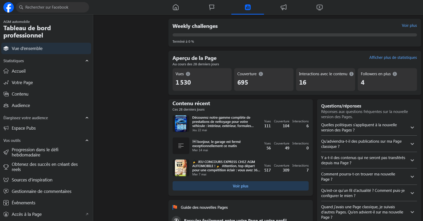Click the 'Terminé à 0 %' status text

tap(183, 42)
